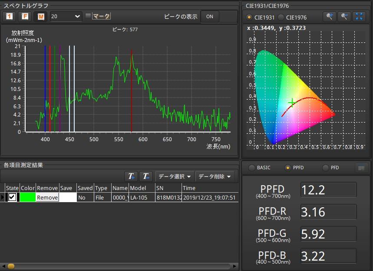
Task: Zoom out on the CIE chromaticity diagram
Action: click(344, 16)
